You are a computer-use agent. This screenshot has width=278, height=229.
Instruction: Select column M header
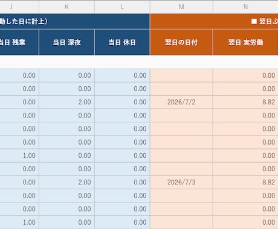(x=181, y=7)
